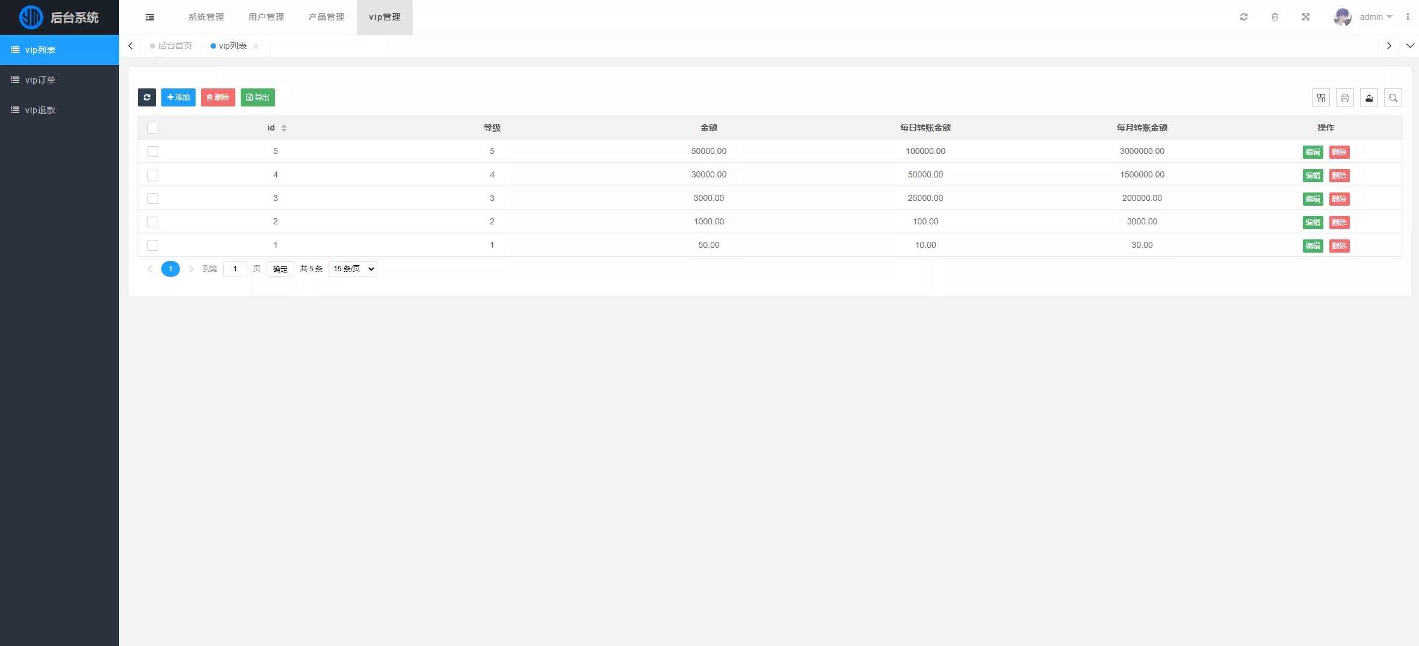Select the checkbox for row with id 3
Screen dimensions: 1419x646
tap(153, 198)
